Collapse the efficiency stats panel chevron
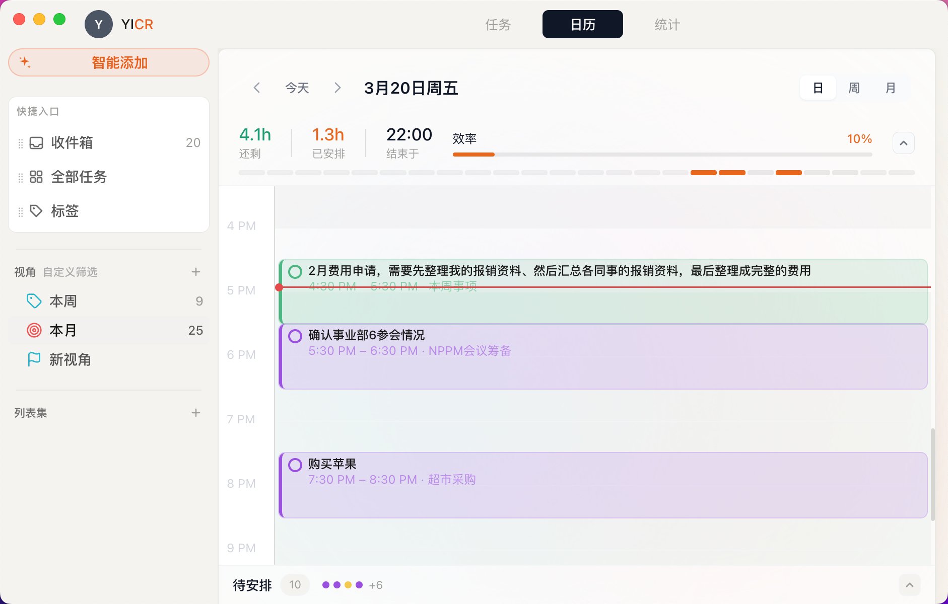This screenshot has width=948, height=604. click(903, 143)
